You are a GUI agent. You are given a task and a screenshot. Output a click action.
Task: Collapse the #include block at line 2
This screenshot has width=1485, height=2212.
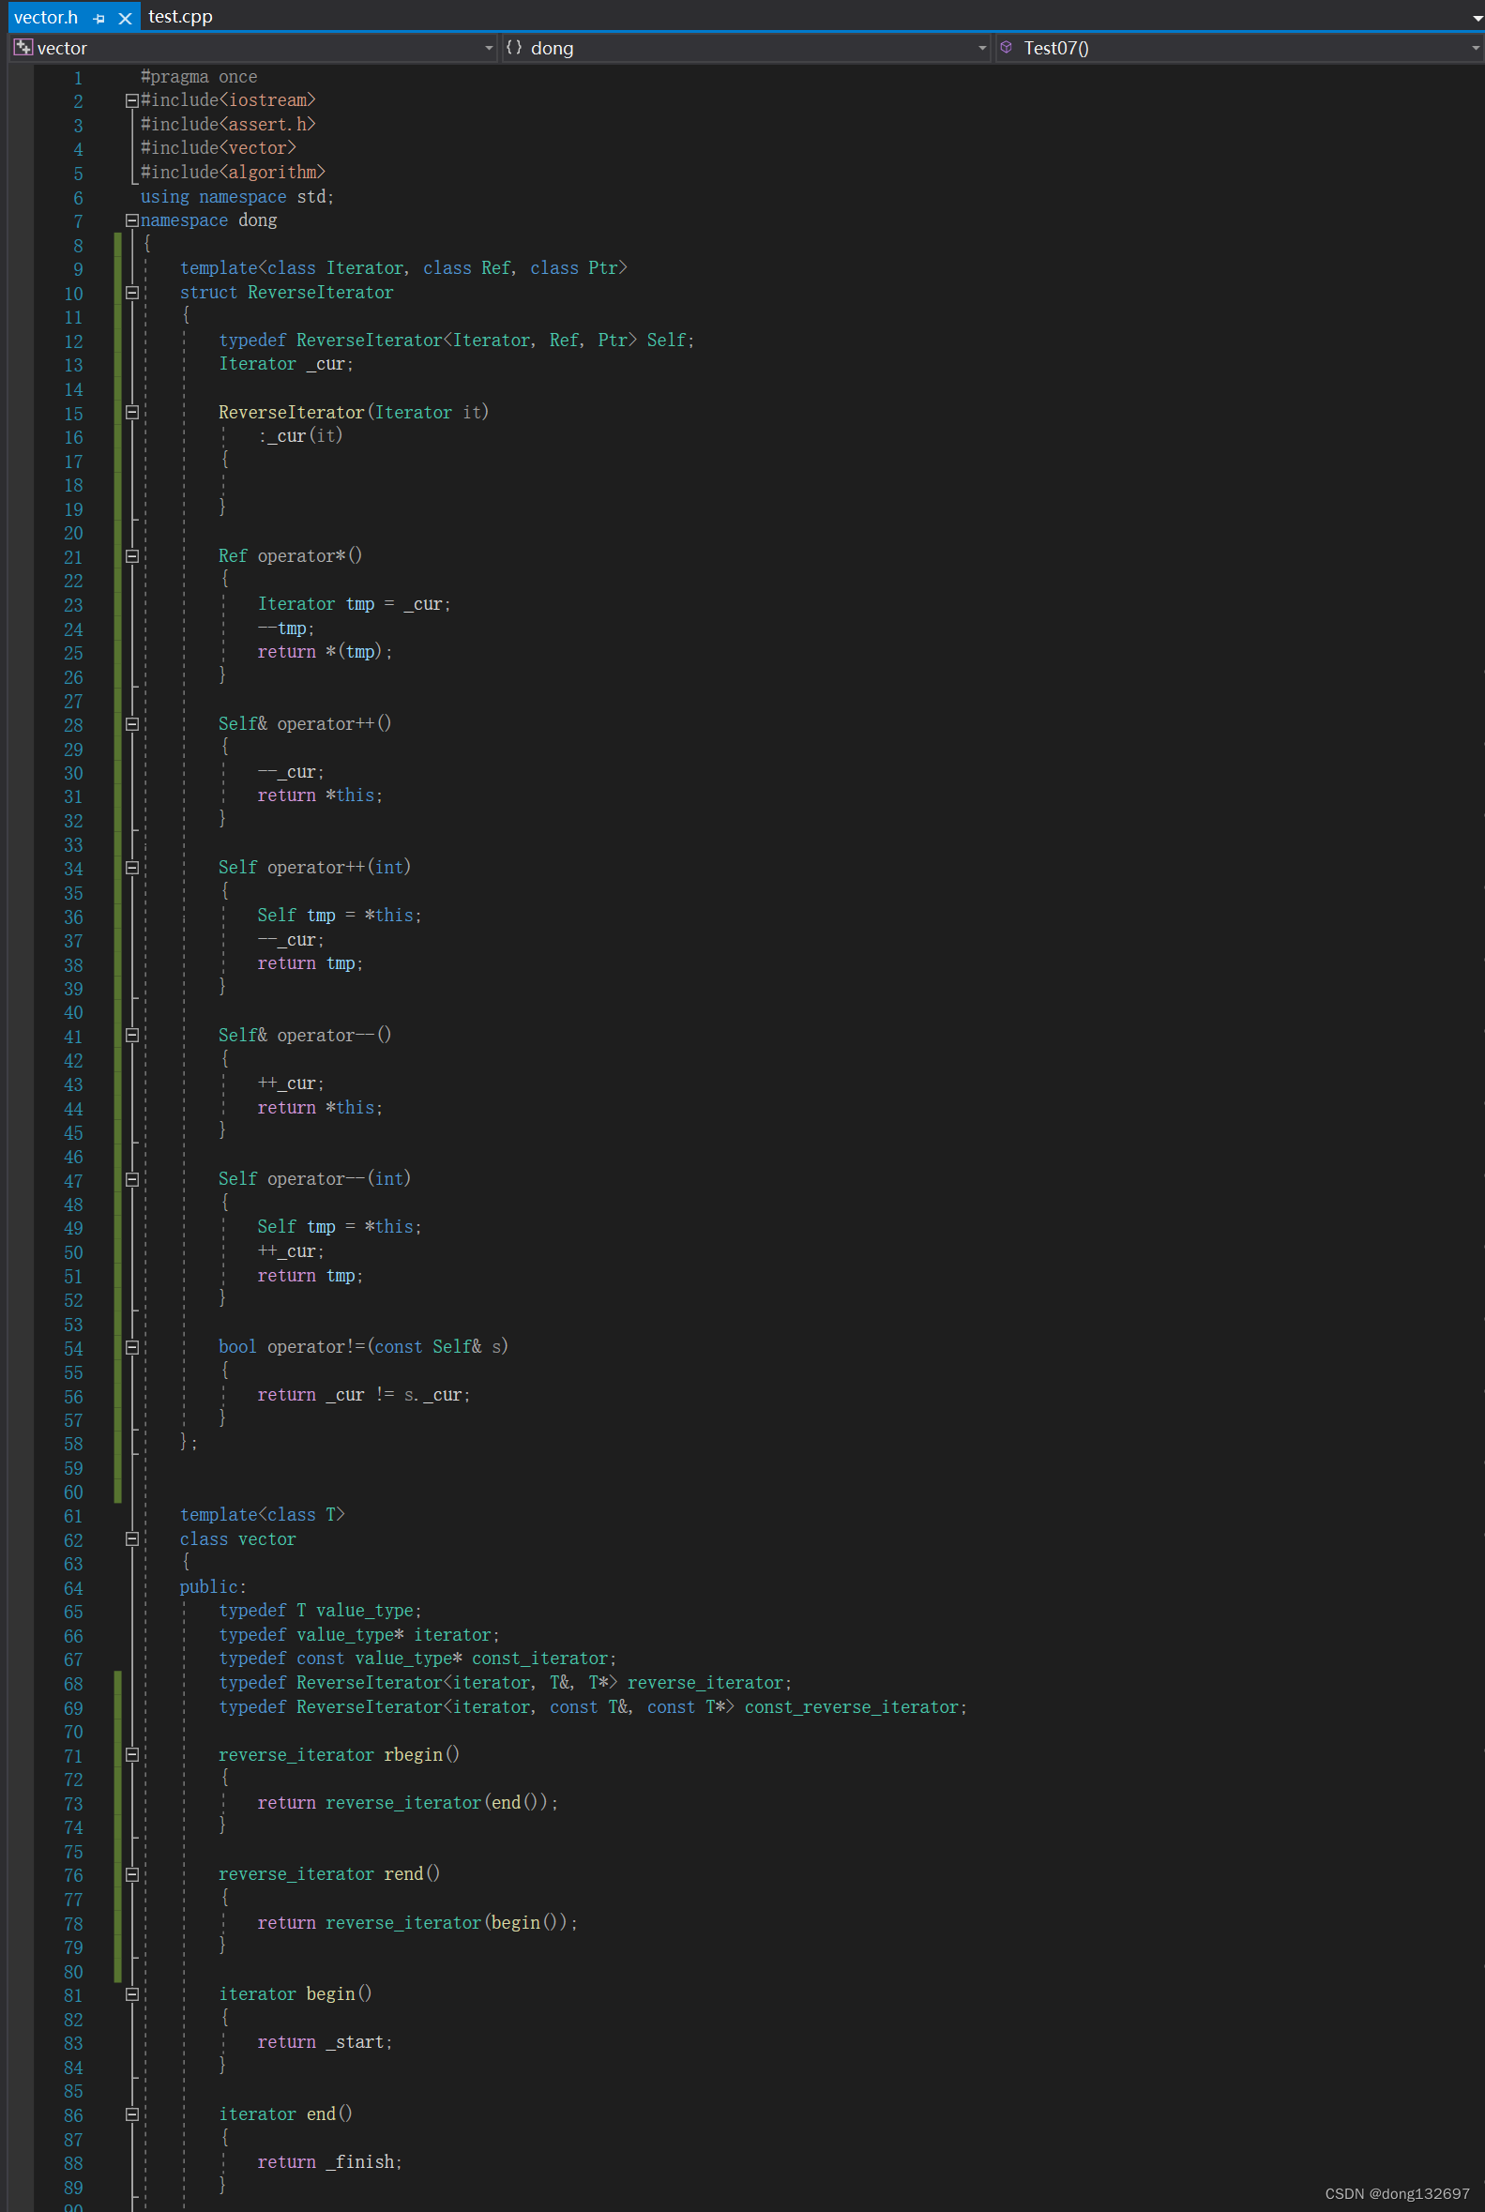click(132, 100)
